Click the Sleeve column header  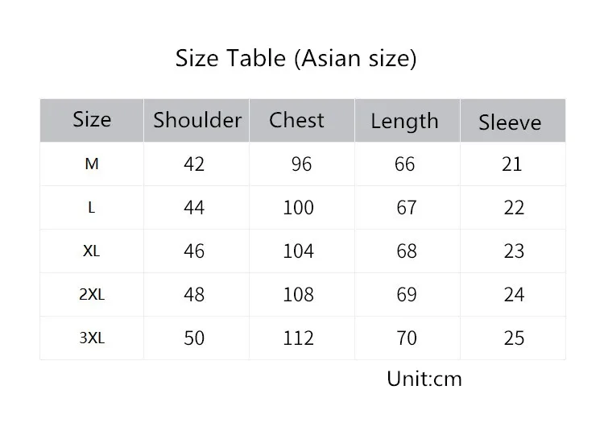510,122
